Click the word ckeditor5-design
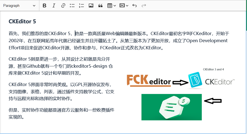This screenshot has height=134, width=247. [x=89, y=66]
